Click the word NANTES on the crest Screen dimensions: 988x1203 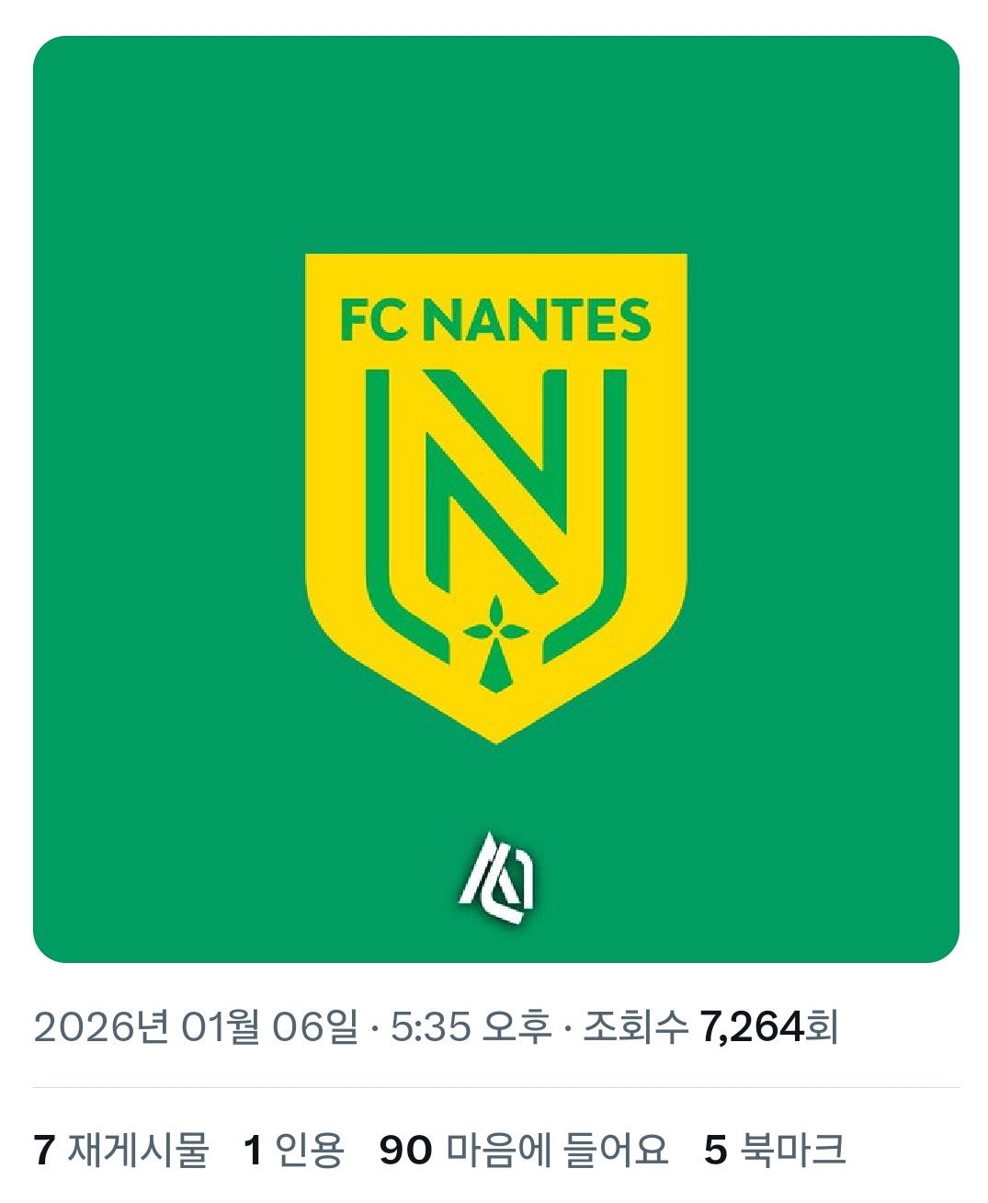(539, 320)
